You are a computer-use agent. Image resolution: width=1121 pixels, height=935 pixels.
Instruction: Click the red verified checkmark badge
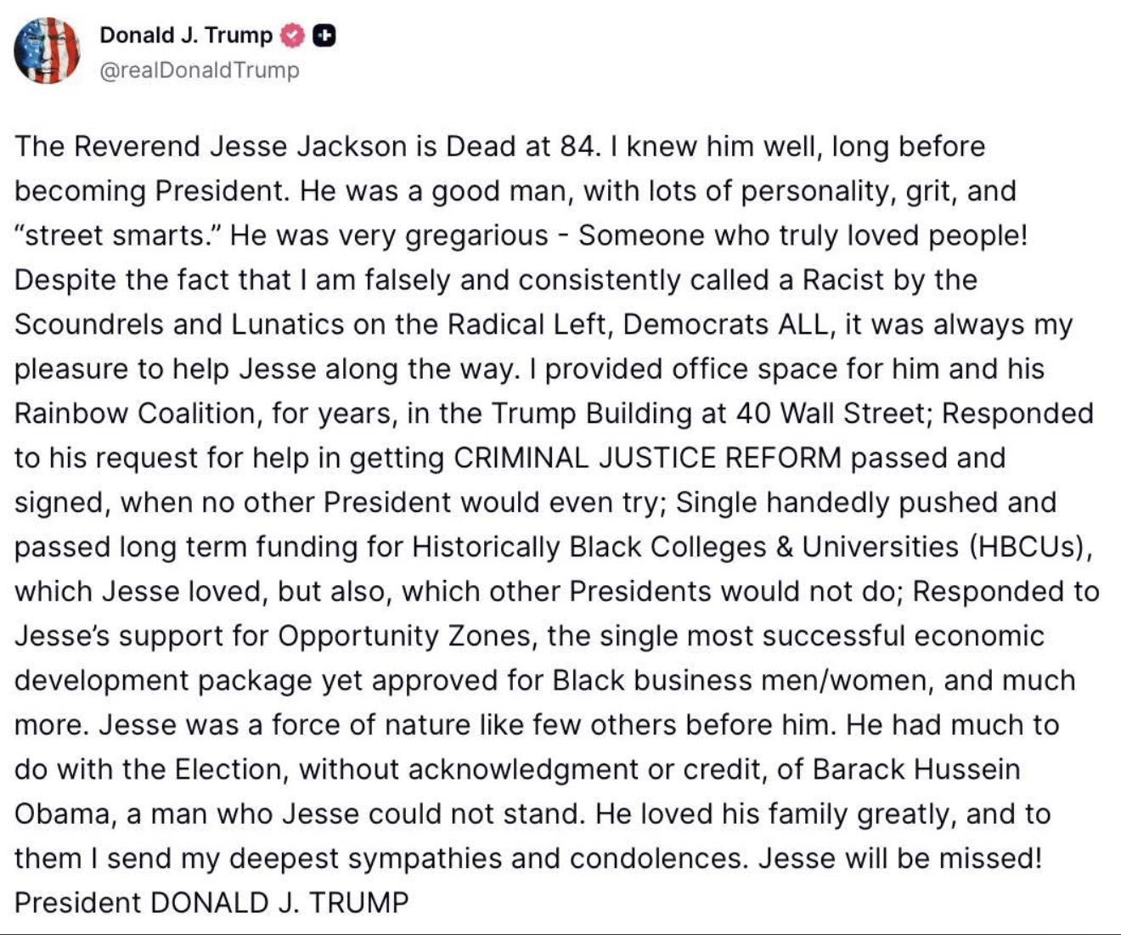(292, 35)
